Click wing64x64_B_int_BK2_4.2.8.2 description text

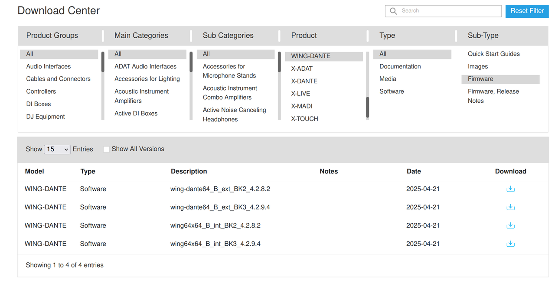coord(215,225)
